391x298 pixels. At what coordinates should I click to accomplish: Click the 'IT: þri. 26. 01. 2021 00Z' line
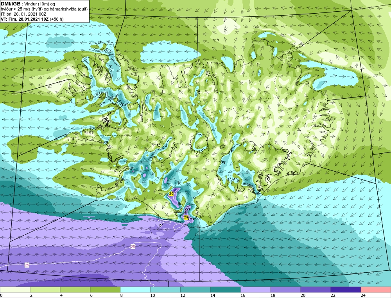pos(23,14)
